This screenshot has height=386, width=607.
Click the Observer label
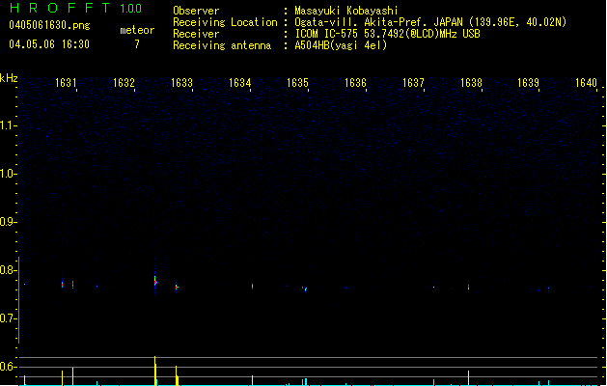(x=196, y=11)
